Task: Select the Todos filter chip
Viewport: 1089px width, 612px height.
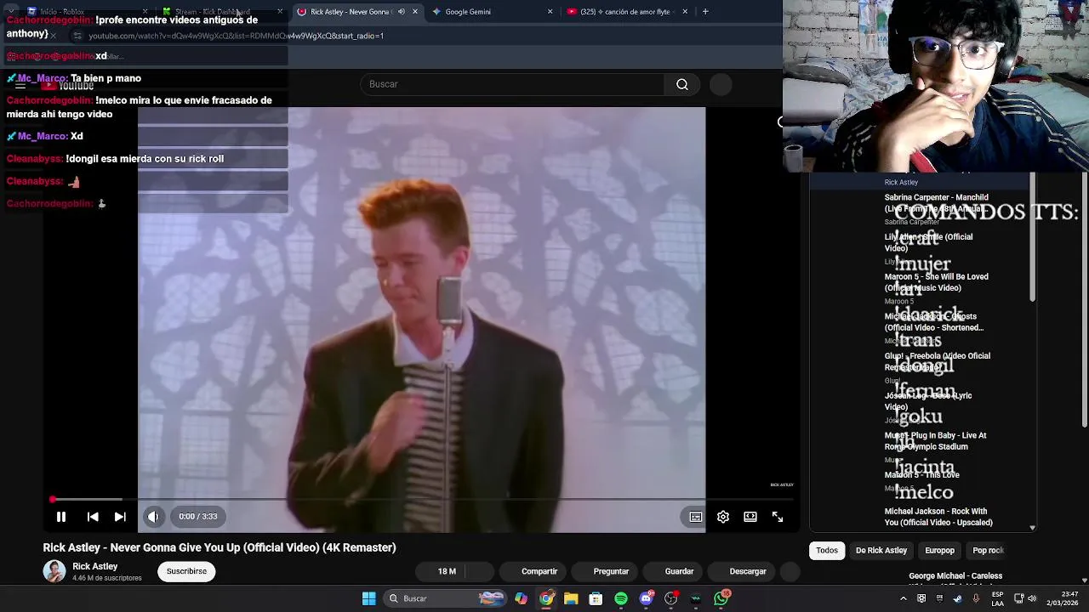Action: click(x=827, y=551)
